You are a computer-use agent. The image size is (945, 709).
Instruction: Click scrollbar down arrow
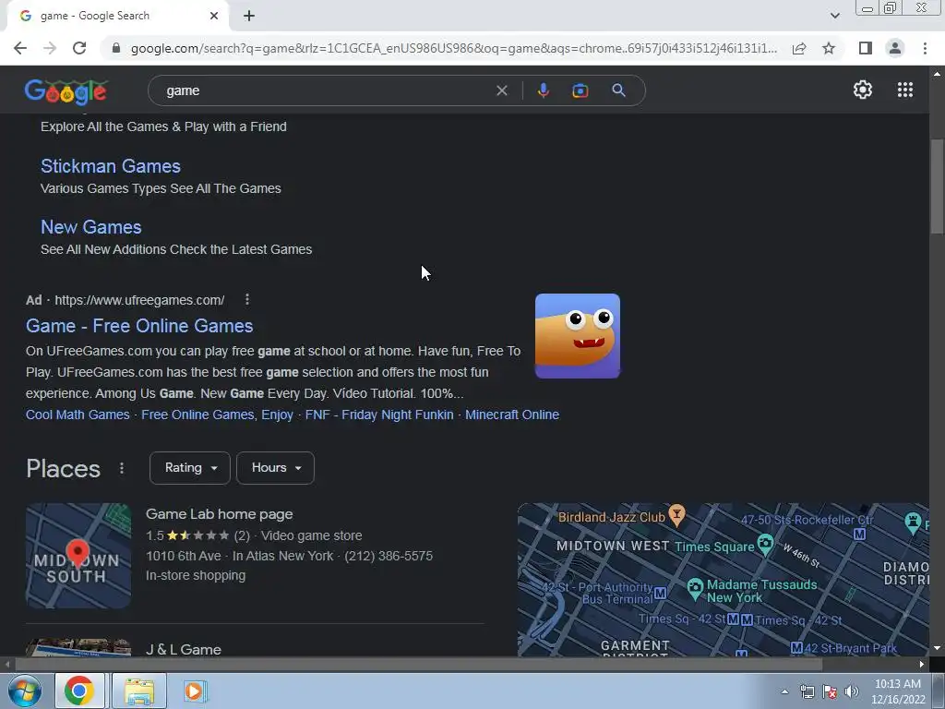(x=938, y=649)
